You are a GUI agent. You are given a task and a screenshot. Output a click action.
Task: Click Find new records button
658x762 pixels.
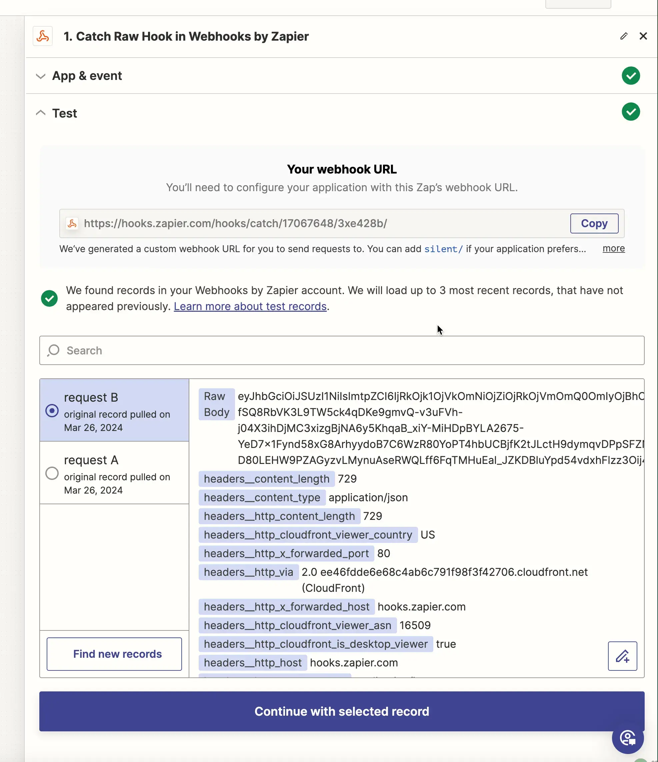114,654
